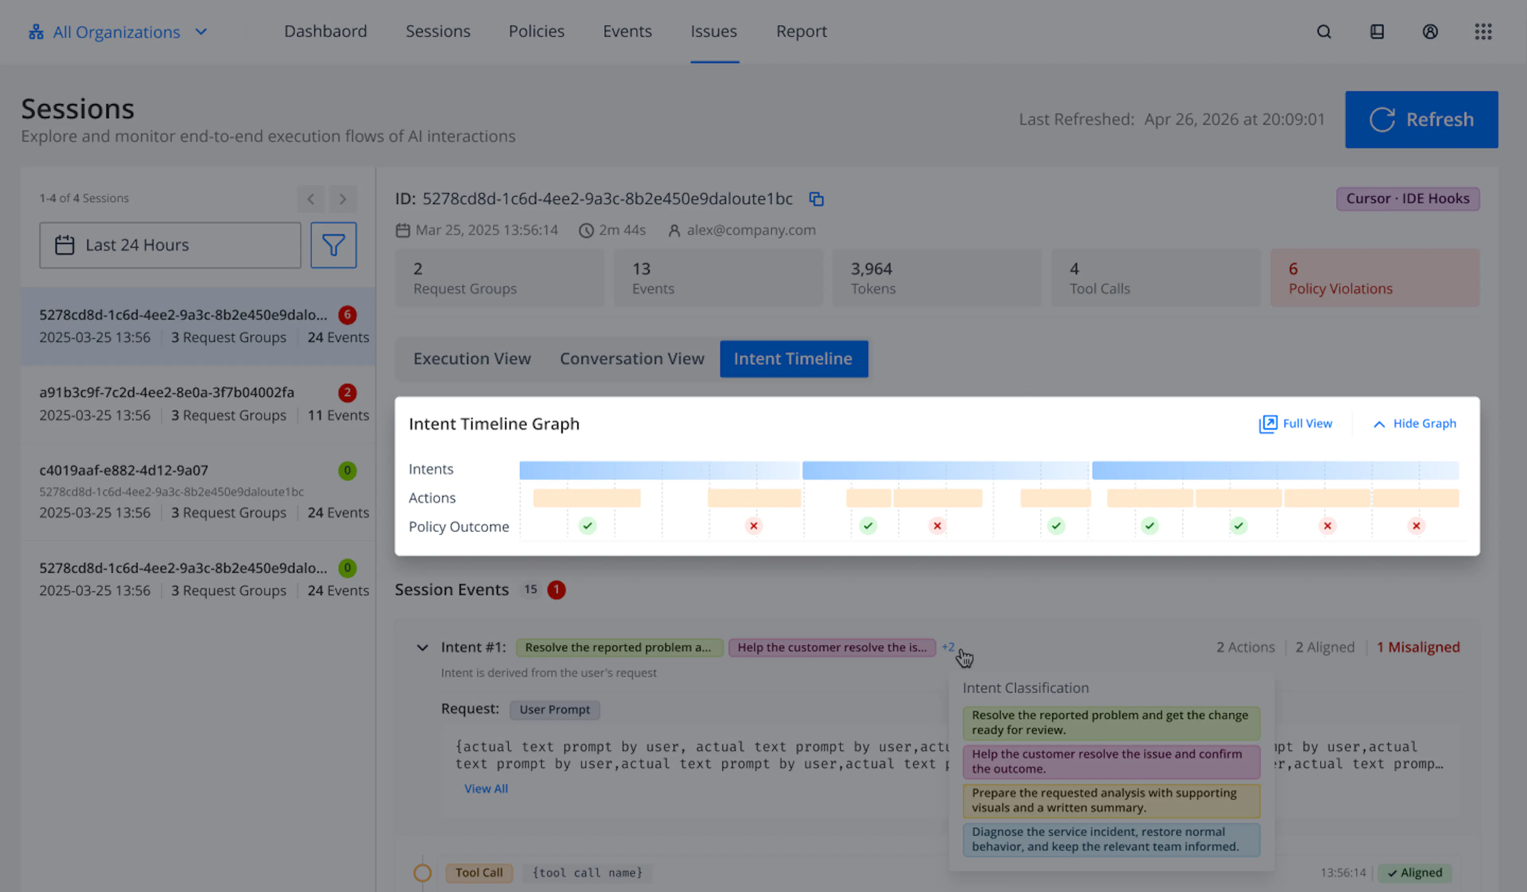
Task: Open the documentation book icon
Action: coord(1377,31)
